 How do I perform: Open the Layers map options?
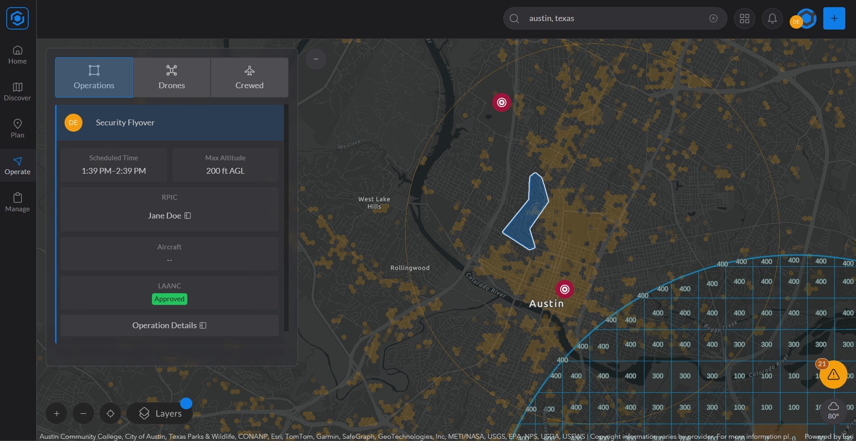pyautogui.click(x=160, y=413)
